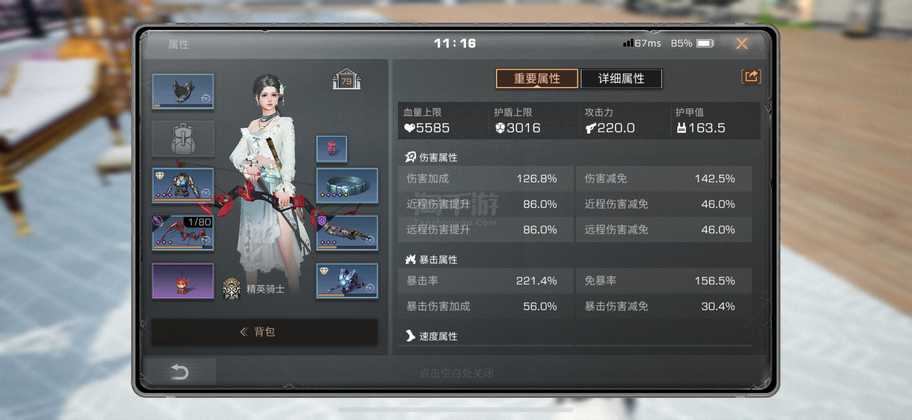Click the 伤害加成 126.8% stat row
This screenshot has height=420, width=912.
(x=485, y=178)
